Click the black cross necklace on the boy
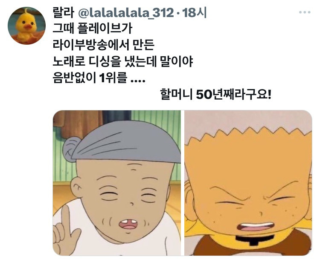Viewport: 320px width, 262px height. point(254,240)
